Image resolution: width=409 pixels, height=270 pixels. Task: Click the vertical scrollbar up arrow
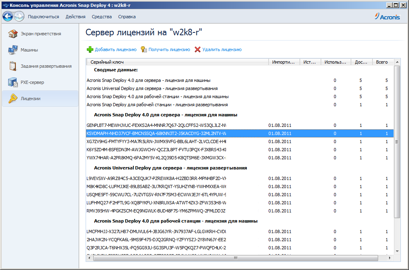[397, 62]
